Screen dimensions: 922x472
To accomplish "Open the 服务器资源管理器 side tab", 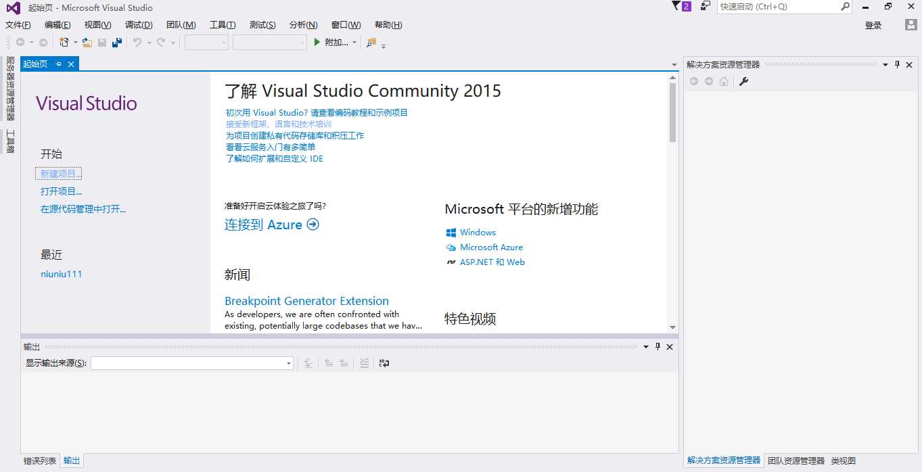I will pos(10,89).
